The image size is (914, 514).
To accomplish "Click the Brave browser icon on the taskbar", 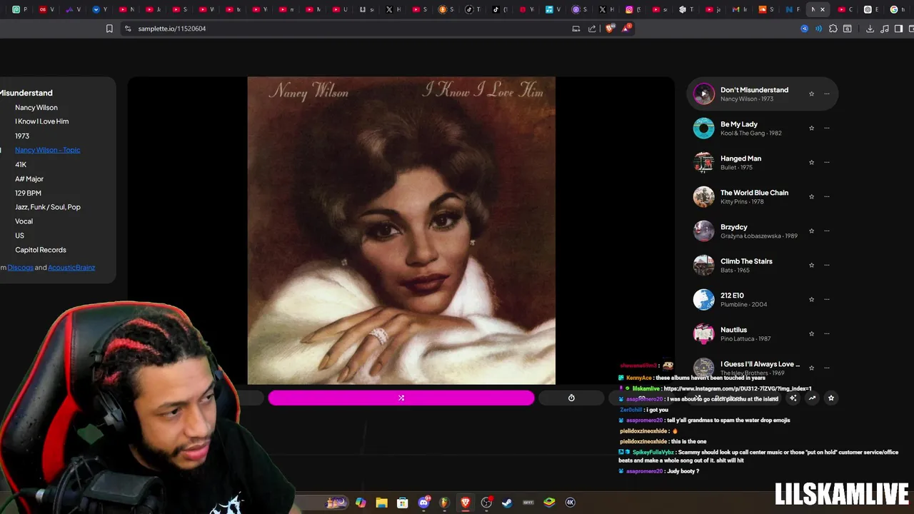I will (466, 503).
